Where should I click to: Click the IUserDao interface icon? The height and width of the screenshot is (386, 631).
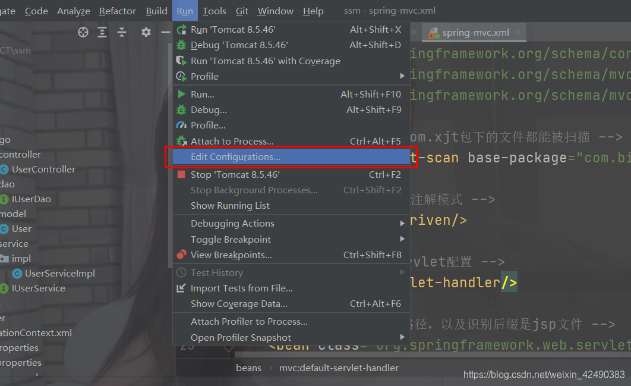(x=4, y=199)
